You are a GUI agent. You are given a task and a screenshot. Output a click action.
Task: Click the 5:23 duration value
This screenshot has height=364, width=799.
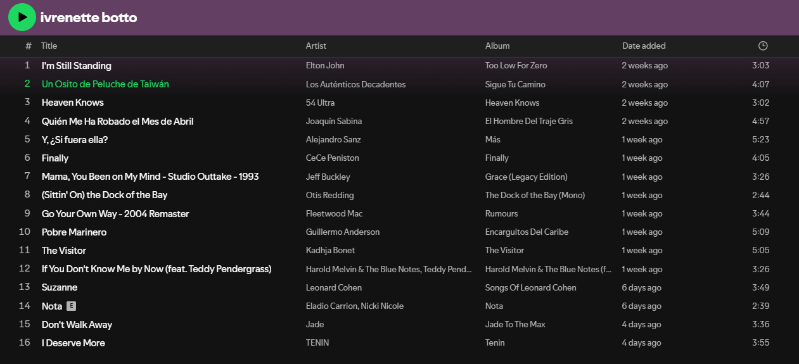click(760, 139)
